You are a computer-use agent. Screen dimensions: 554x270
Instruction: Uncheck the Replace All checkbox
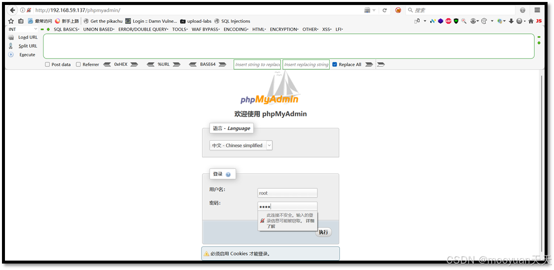[x=335, y=65]
